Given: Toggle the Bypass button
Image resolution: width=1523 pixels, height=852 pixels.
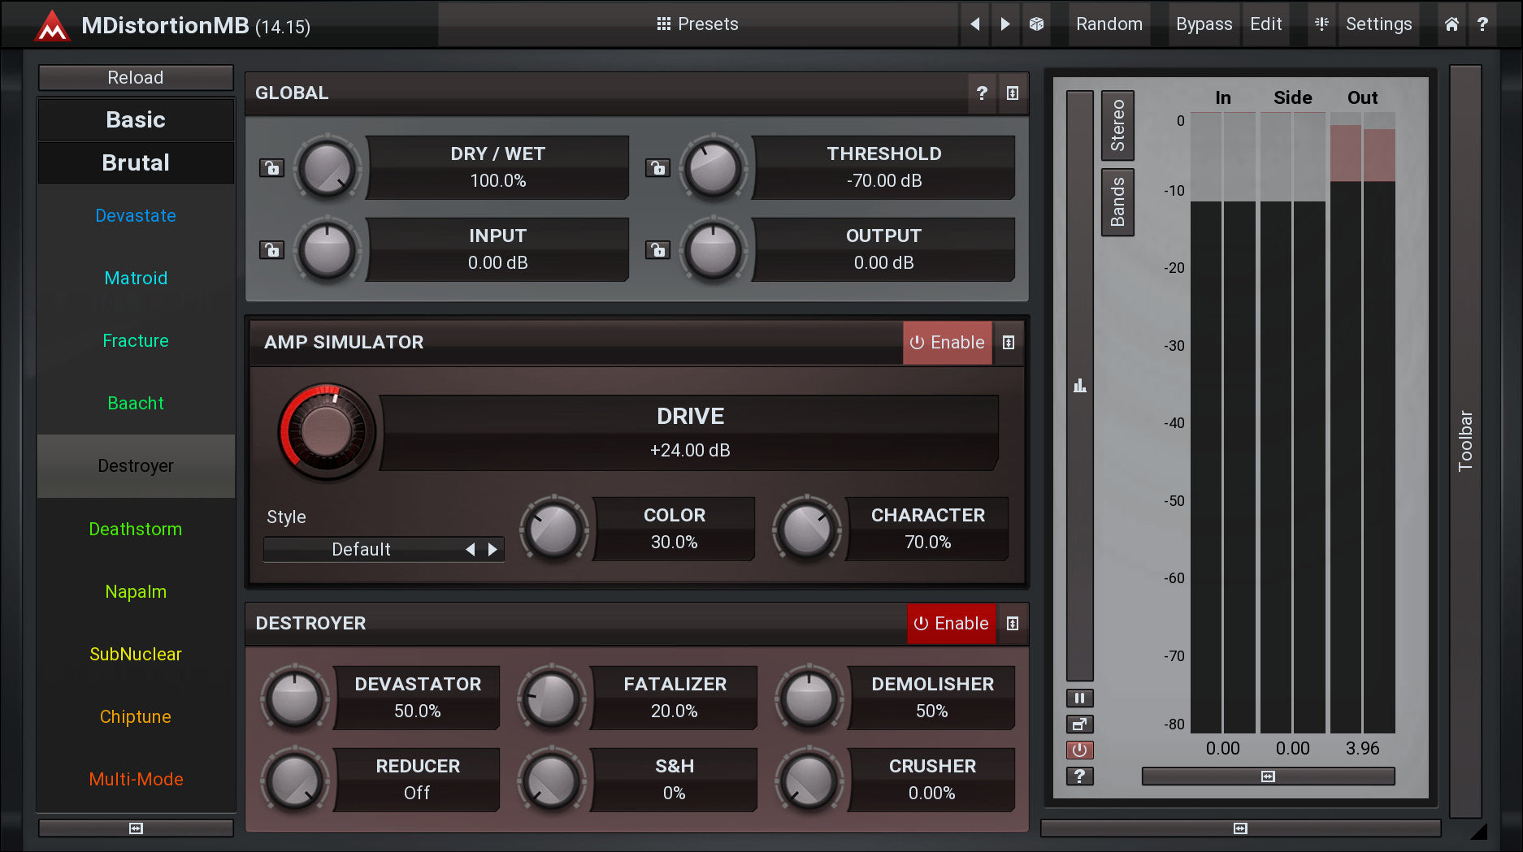Looking at the screenshot, I should point(1204,24).
